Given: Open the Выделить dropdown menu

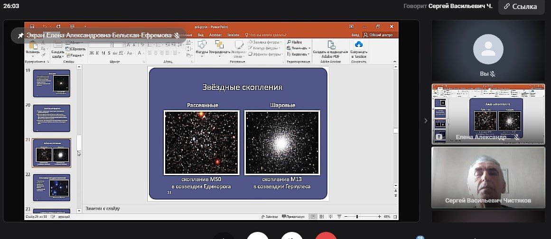Looking at the screenshot, I should click(299, 54).
